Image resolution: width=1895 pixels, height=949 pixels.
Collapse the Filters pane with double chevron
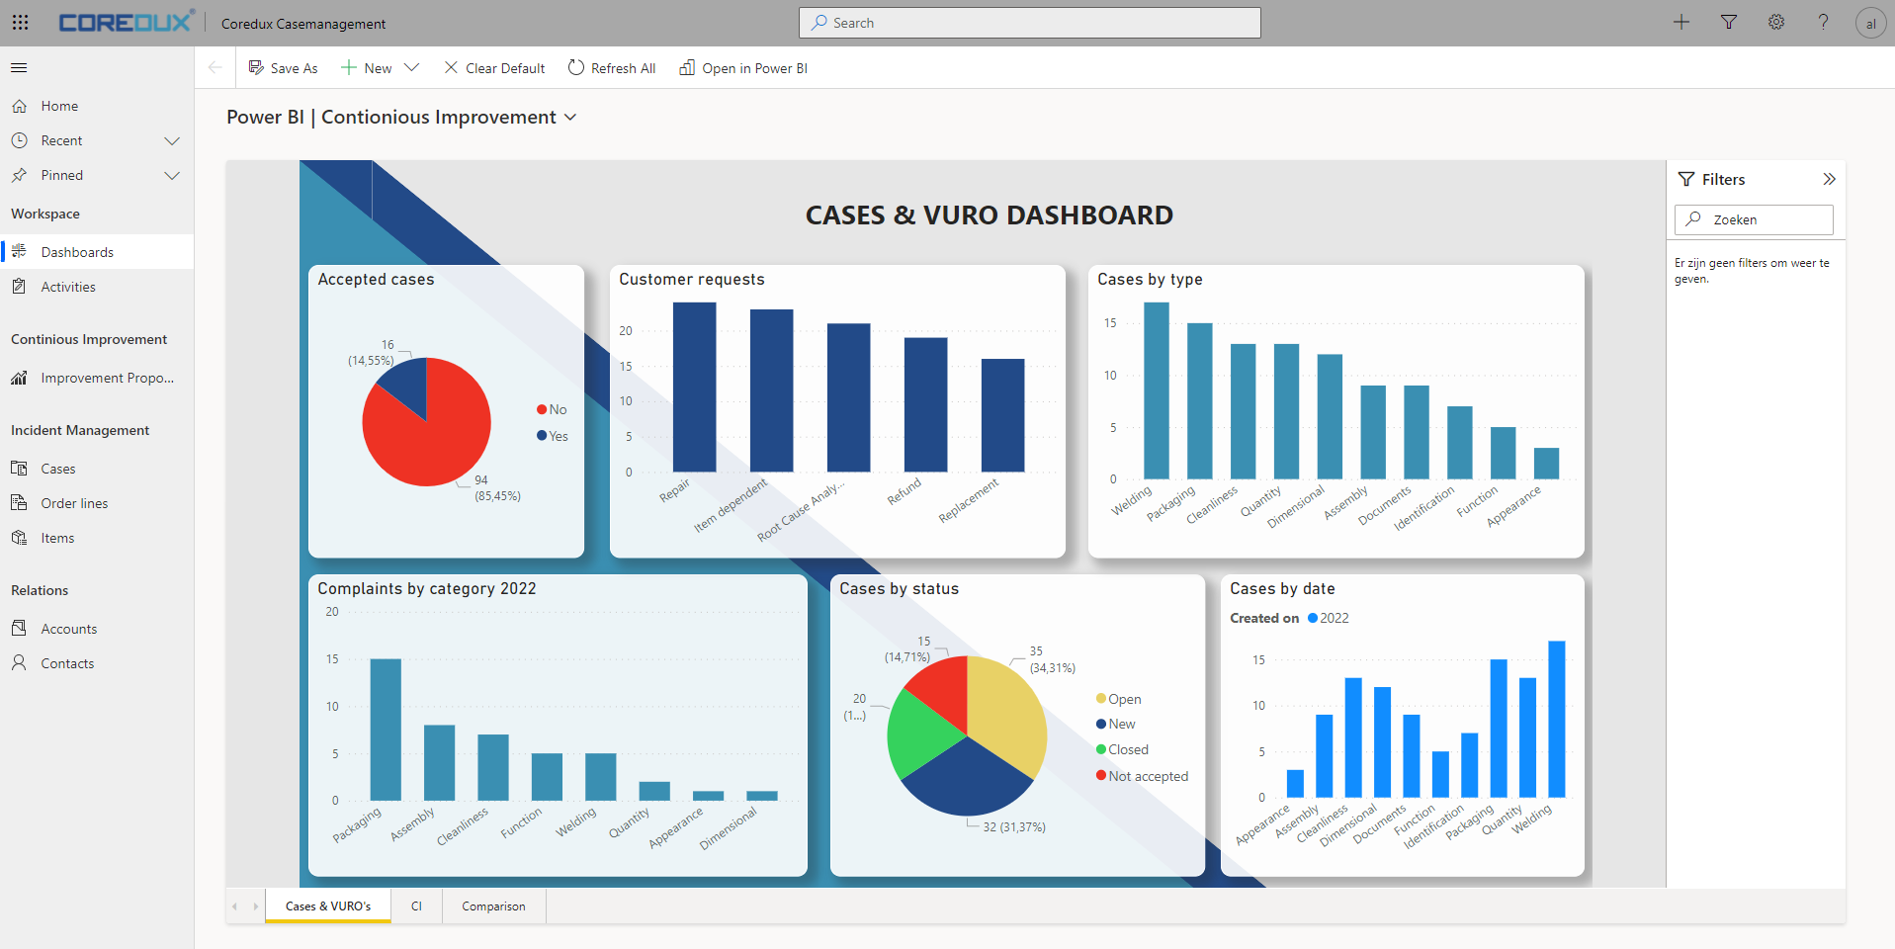(1829, 179)
